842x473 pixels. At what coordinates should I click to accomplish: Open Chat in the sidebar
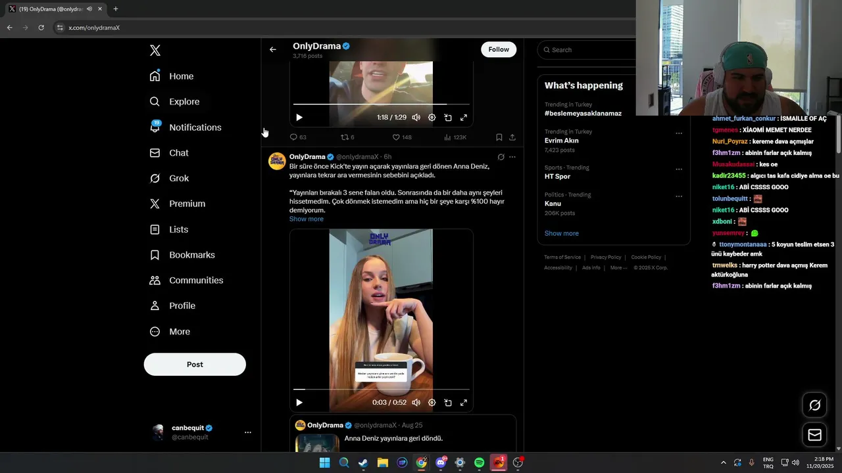pyautogui.click(x=169, y=153)
